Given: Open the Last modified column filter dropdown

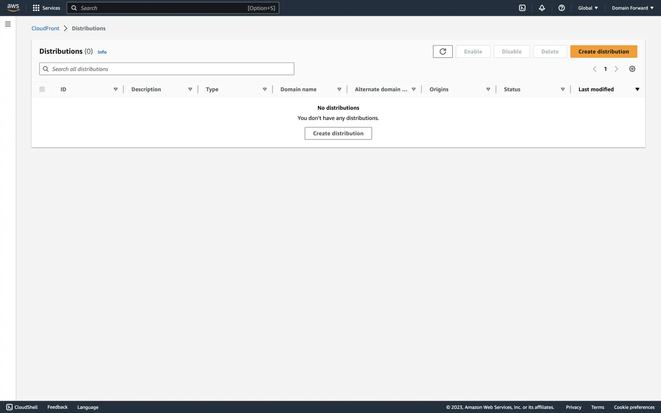Looking at the screenshot, I should (638, 89).
